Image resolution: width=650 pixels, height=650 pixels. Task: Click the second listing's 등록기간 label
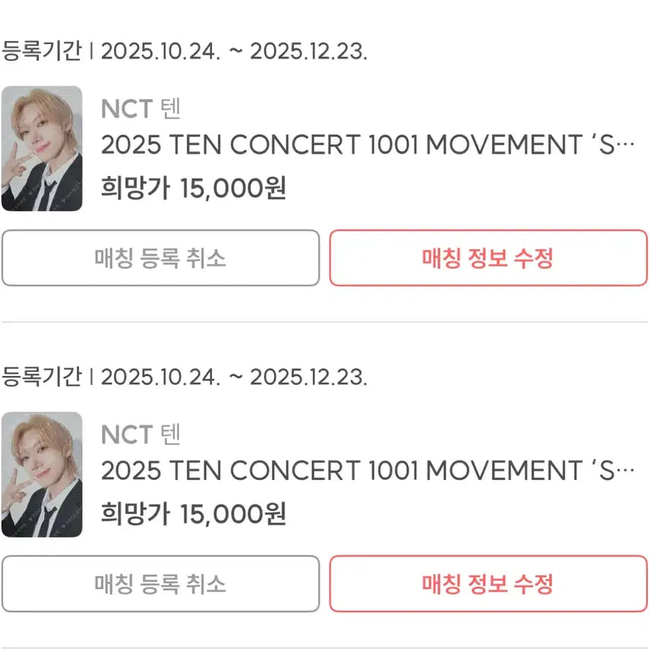point(41,377)
